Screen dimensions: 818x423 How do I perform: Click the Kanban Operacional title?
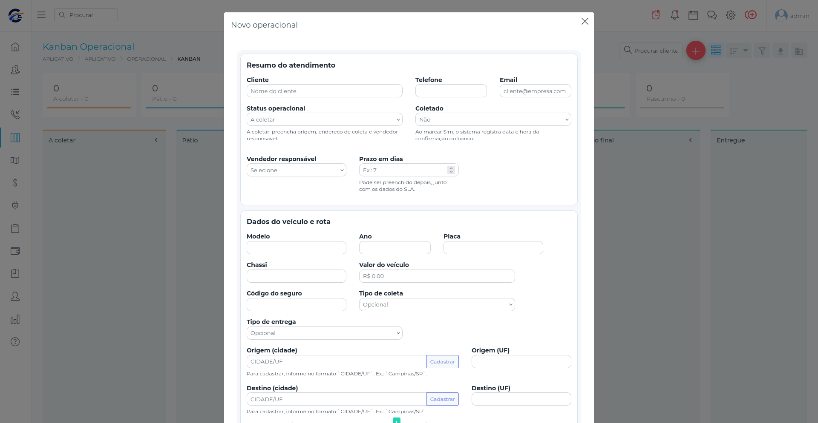click(x=89, y=47)
